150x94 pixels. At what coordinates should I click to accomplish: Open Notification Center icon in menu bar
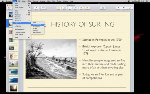146,1
